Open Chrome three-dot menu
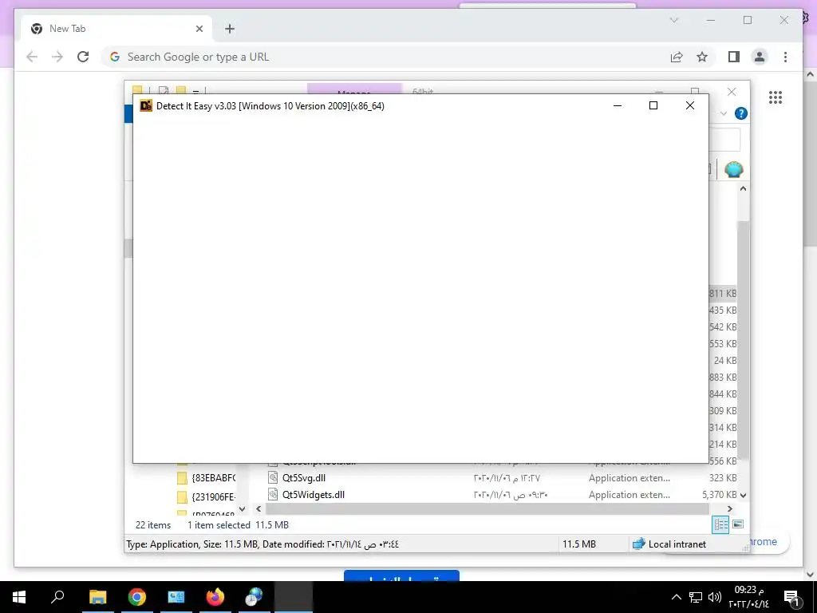 pyautogui.click(x=785, y=57)
